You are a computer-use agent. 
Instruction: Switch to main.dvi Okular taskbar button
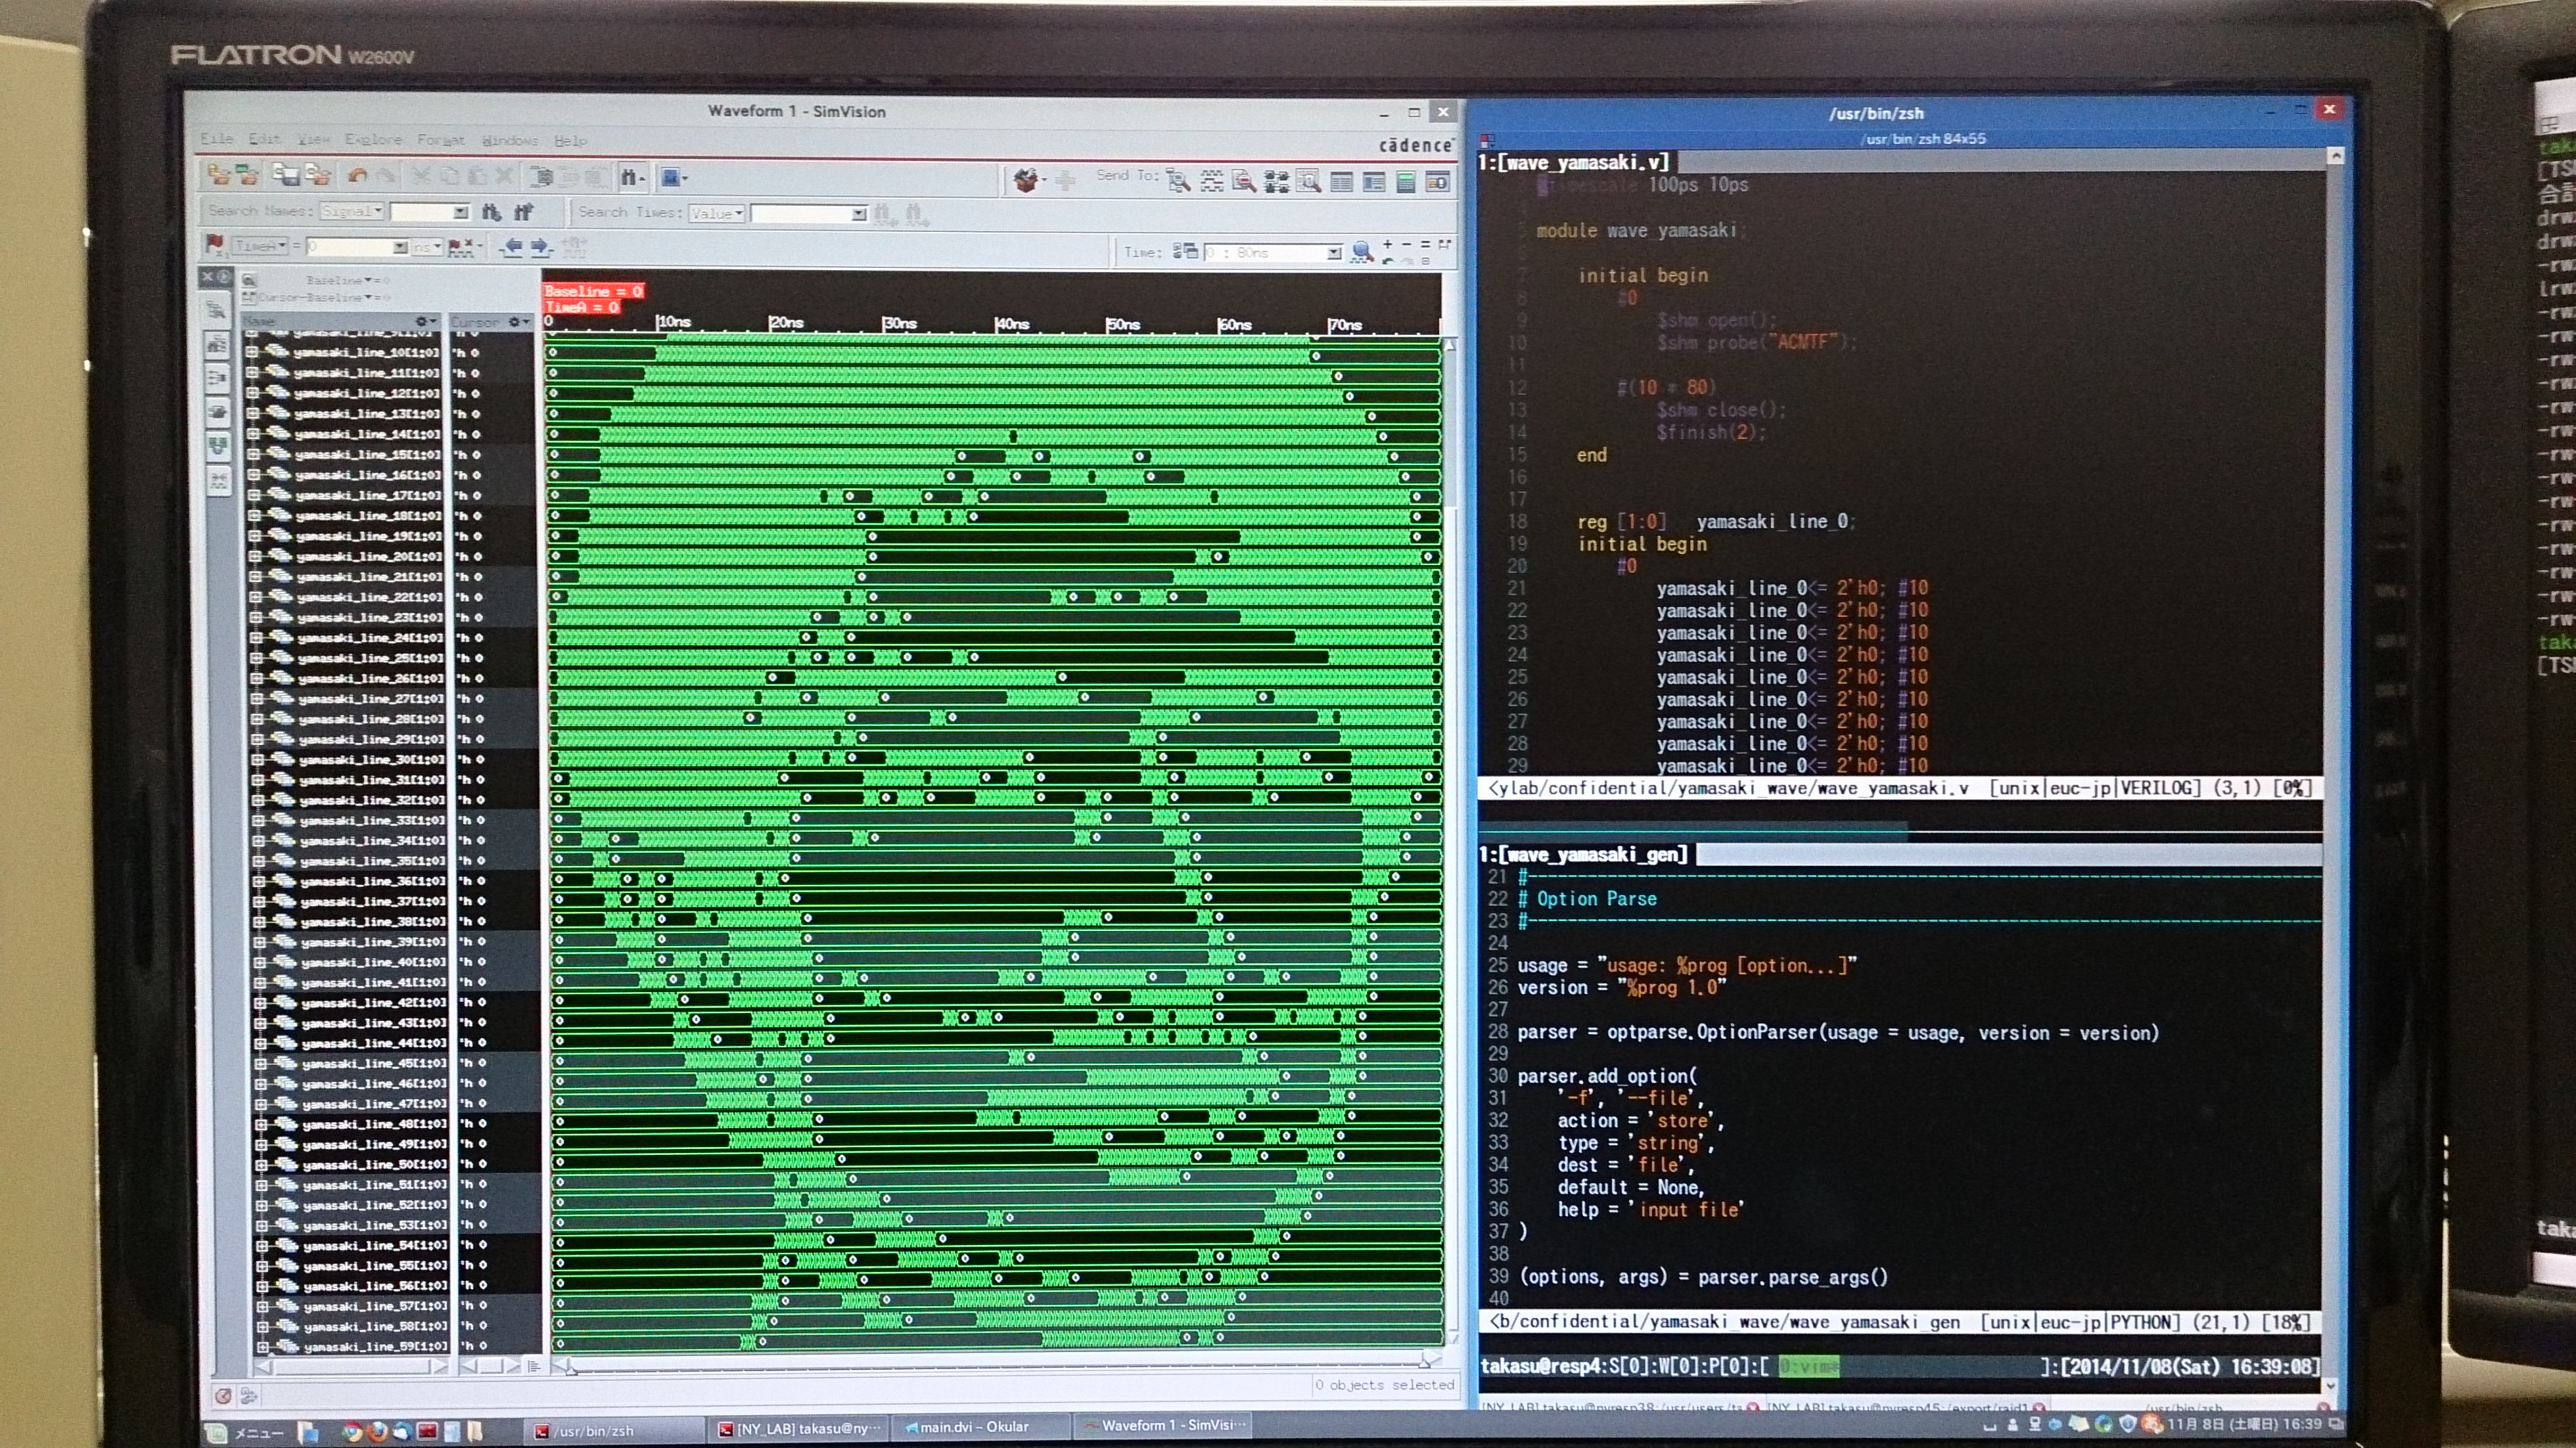point(974,1427)
